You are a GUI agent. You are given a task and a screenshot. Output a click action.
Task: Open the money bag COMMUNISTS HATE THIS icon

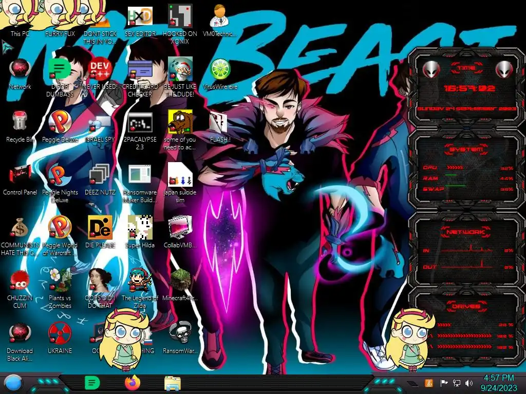click(x=20, y=236)
